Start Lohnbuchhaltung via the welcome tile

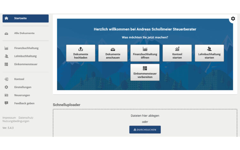point(209,53)
